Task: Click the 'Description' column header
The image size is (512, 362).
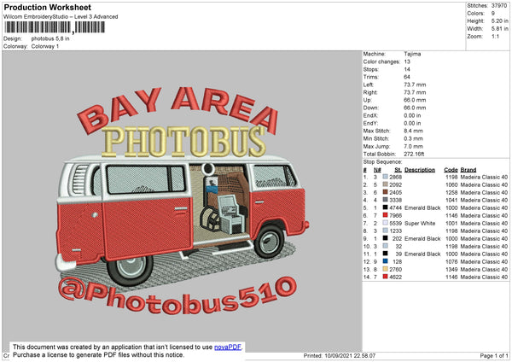Action: coord(420,170)
